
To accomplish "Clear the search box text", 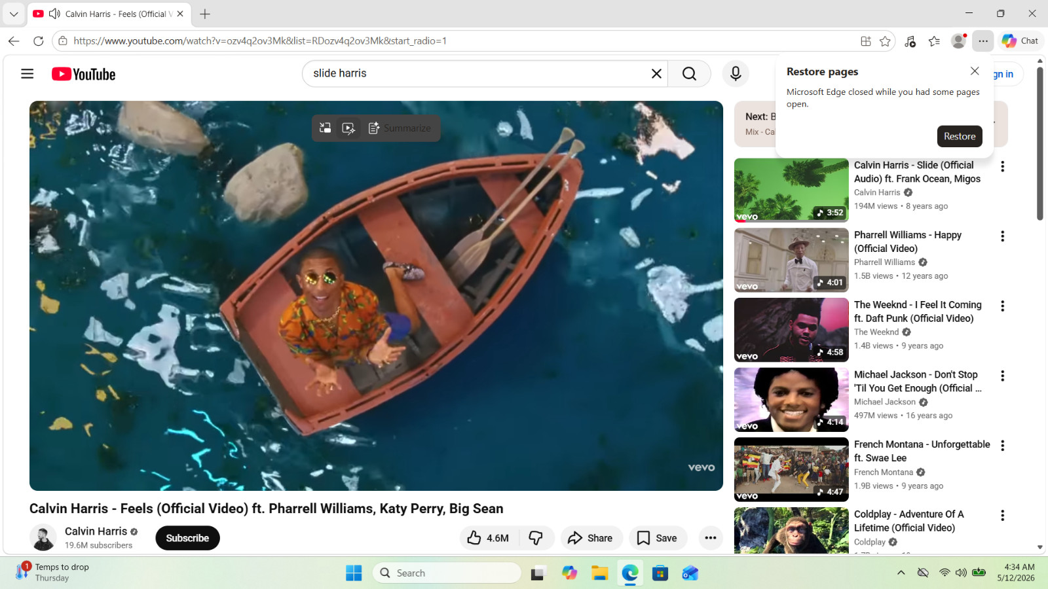I will (656, 74).
